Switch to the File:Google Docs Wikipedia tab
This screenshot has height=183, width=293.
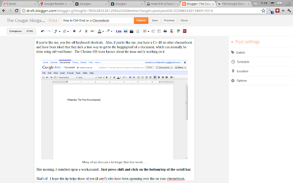[x=233, y=4]
